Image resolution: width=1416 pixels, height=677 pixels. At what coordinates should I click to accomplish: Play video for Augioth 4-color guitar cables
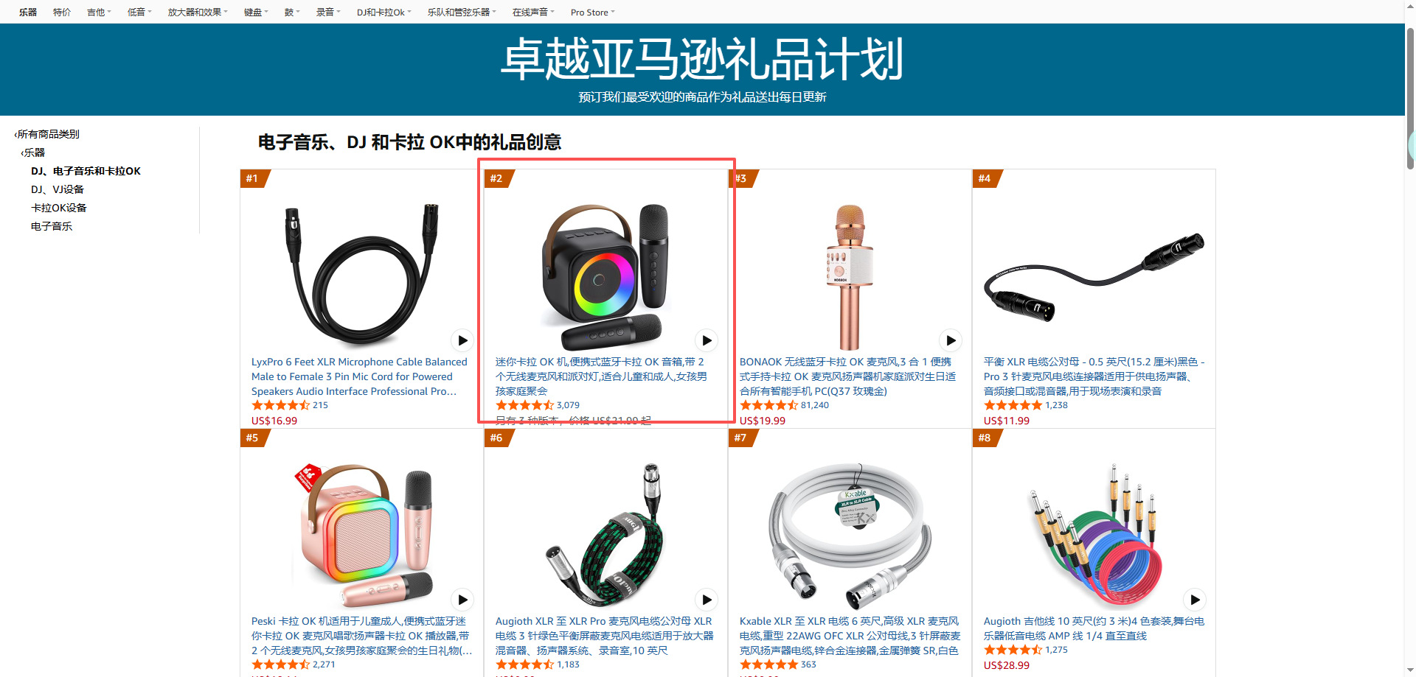coord(1195,600)
